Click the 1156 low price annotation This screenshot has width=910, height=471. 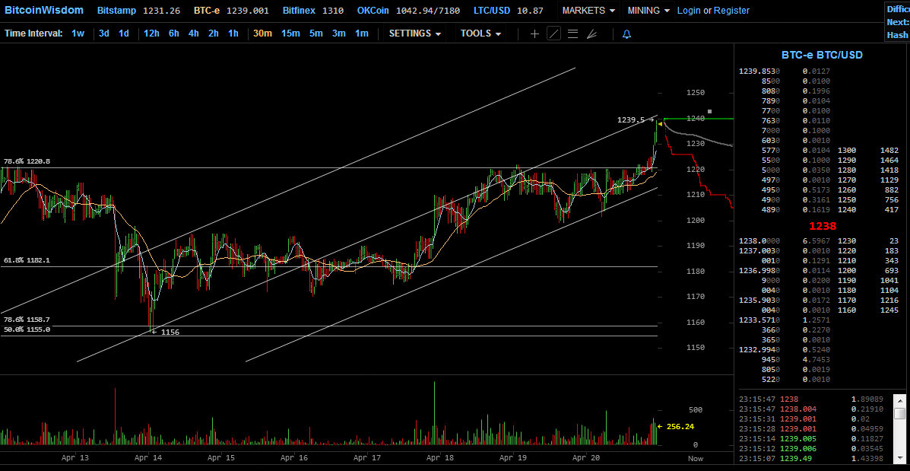(x=166, y=333)
